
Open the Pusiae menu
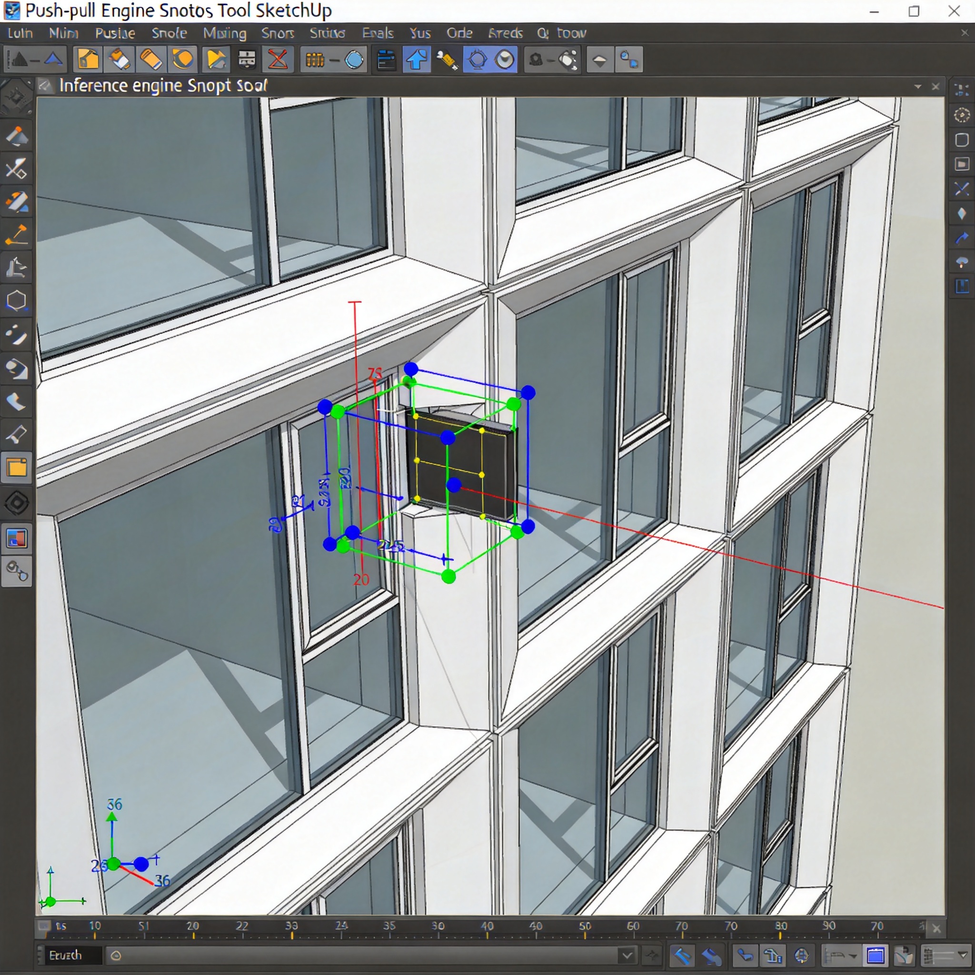[115, 33]
